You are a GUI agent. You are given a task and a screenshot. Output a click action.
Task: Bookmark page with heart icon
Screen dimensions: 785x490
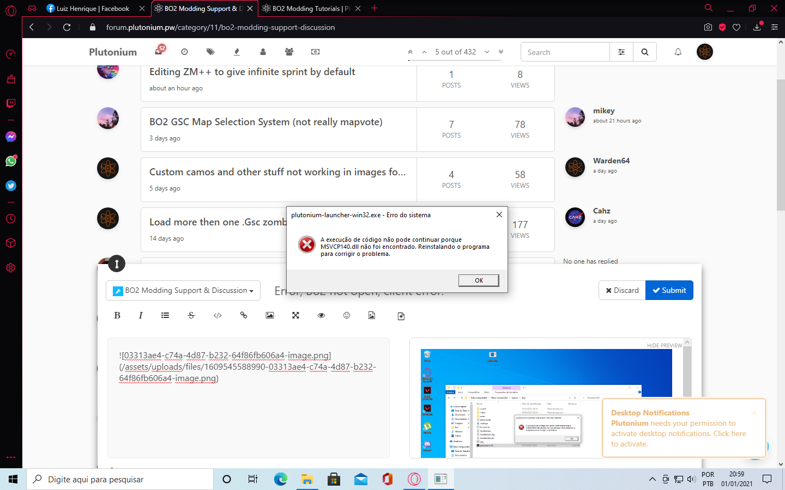[736, 27]
